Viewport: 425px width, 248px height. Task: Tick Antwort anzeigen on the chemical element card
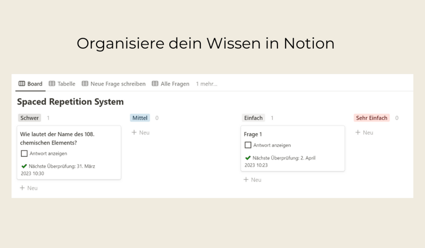click(24, 154)
